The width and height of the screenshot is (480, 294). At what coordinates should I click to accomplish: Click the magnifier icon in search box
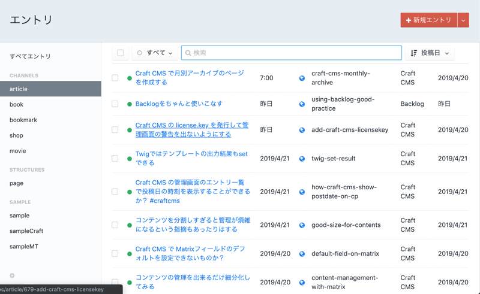point(188,53)
